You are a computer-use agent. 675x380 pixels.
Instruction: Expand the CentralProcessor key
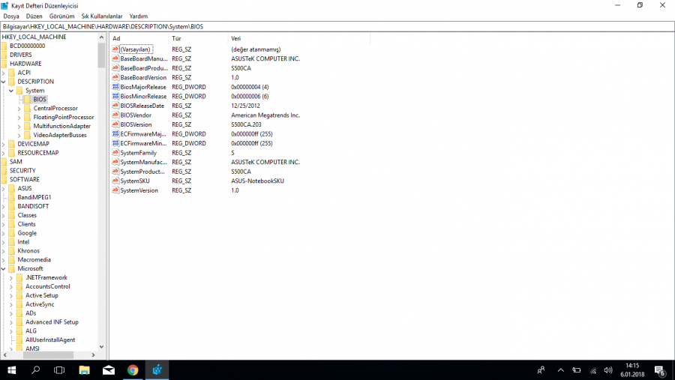point(19,109)
